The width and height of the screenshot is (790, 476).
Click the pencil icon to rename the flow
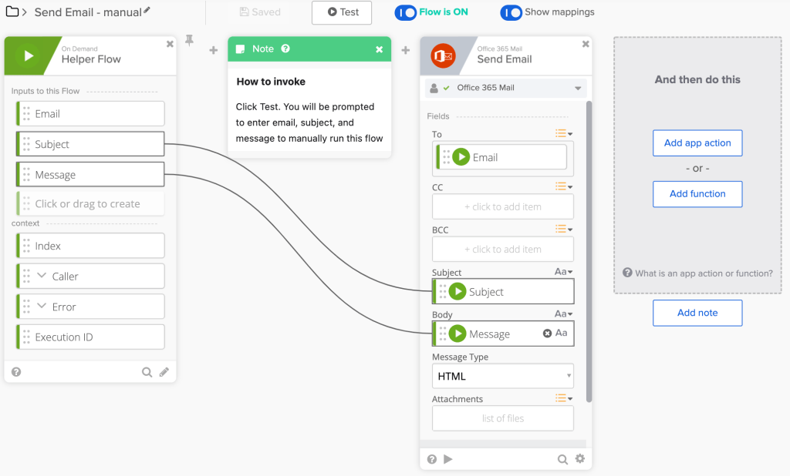[x=147, y=11]
